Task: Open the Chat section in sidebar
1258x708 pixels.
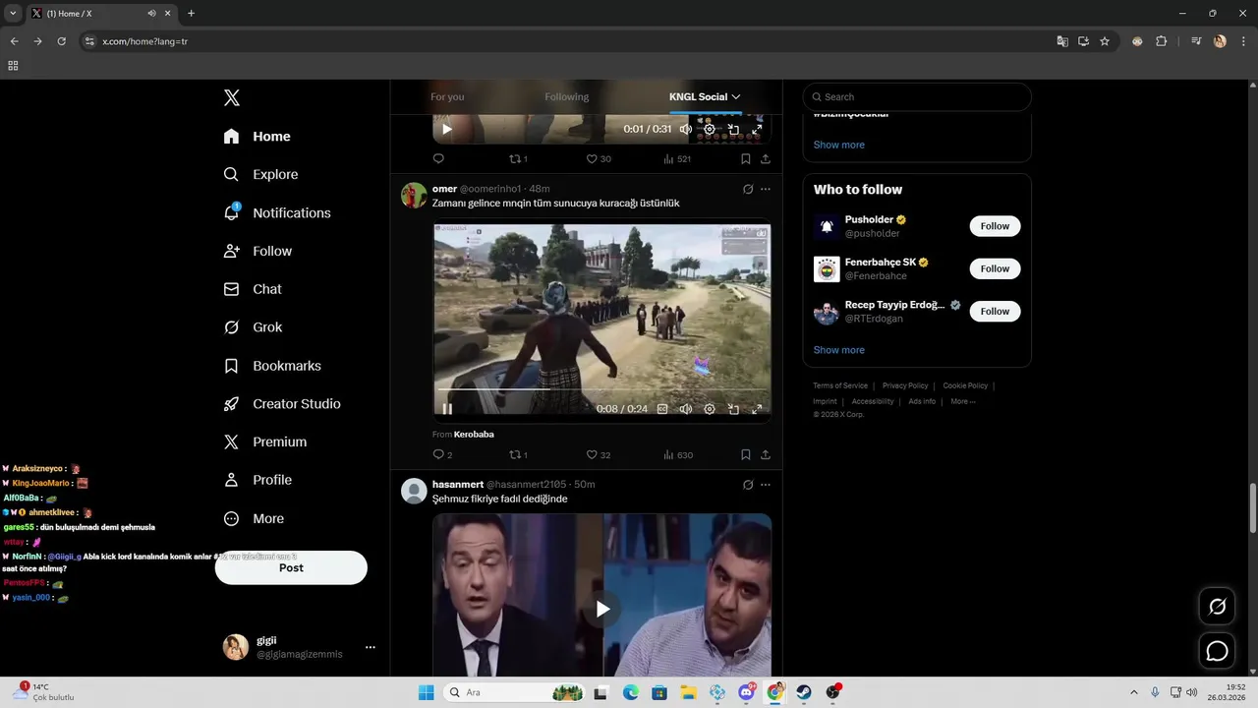Action: pyautogui.click(x=253, y=289)
